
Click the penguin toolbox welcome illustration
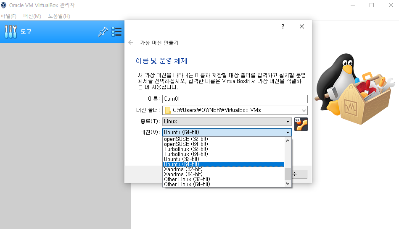click(x=355, y=89)
